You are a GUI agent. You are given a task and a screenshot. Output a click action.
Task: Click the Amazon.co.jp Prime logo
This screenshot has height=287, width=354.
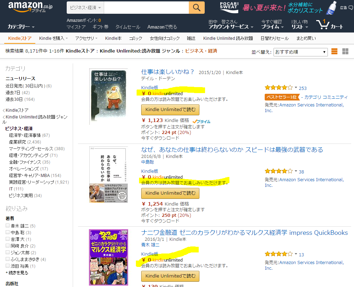[30, 7]
